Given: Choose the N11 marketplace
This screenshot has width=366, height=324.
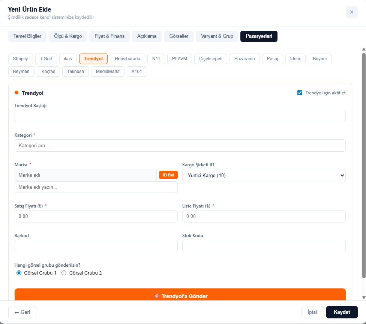Looking at the screenshot, I should click(x=156, y=59).
